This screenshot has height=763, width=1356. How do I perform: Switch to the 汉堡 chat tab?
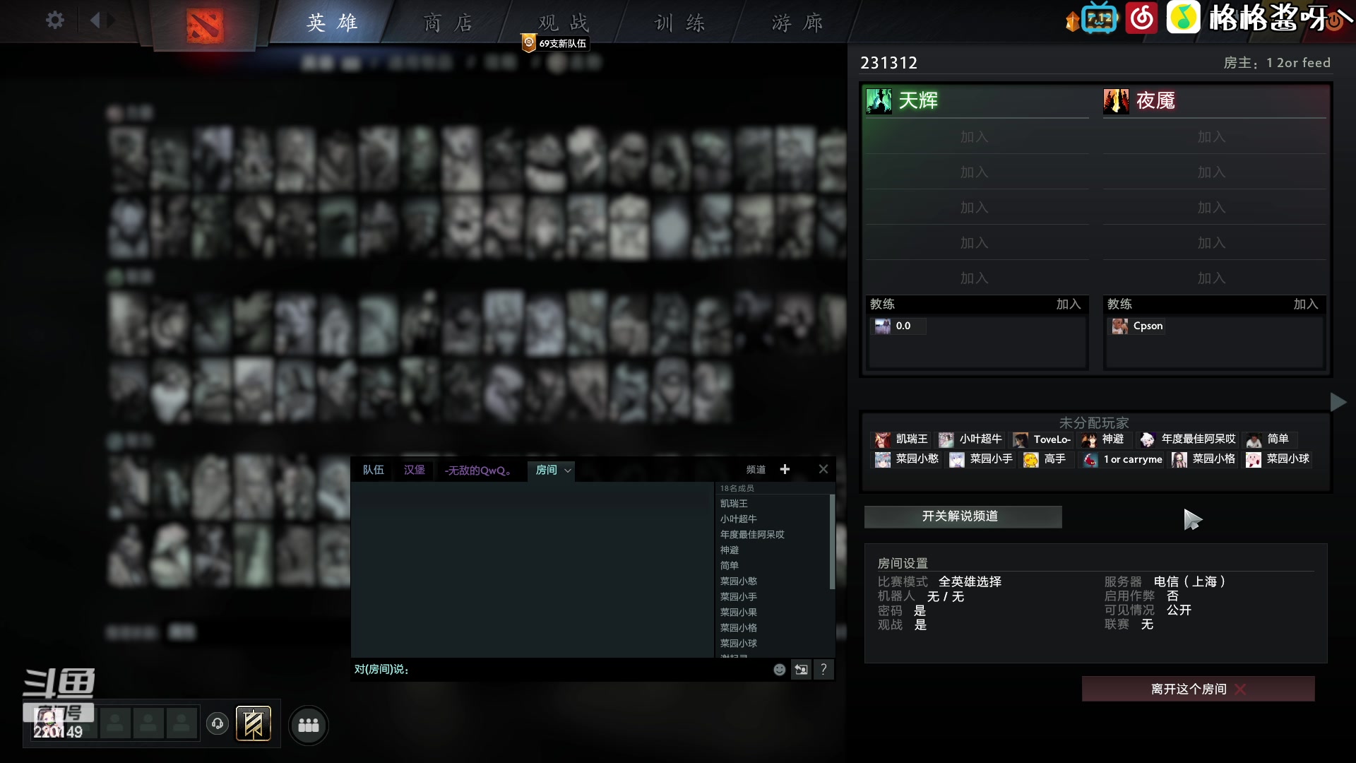[415, 470]
